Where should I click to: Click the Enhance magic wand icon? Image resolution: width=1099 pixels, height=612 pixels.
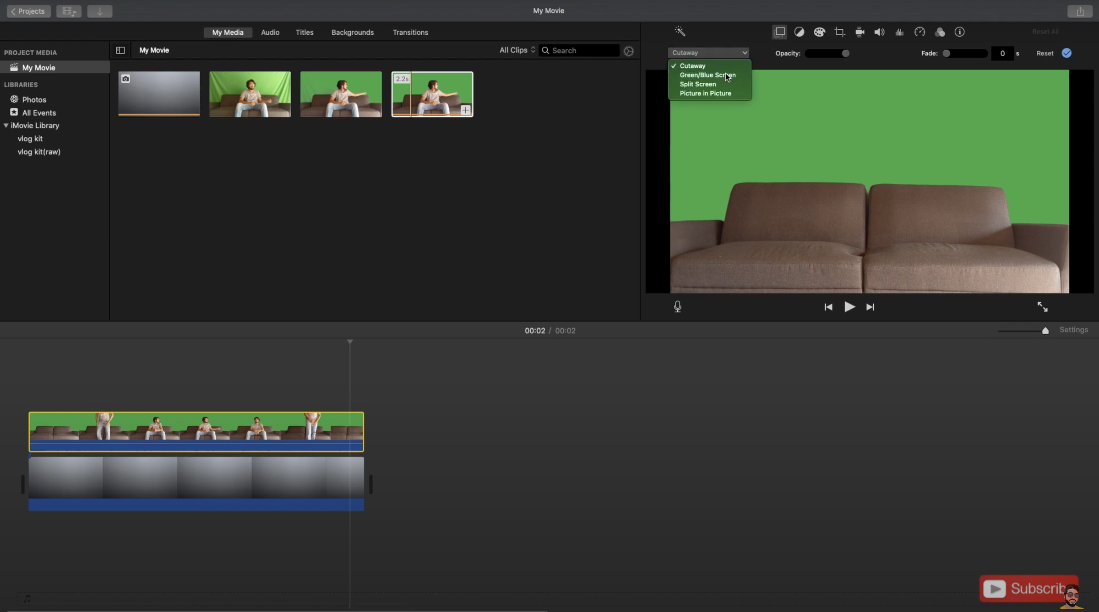(x=680, y=31)
